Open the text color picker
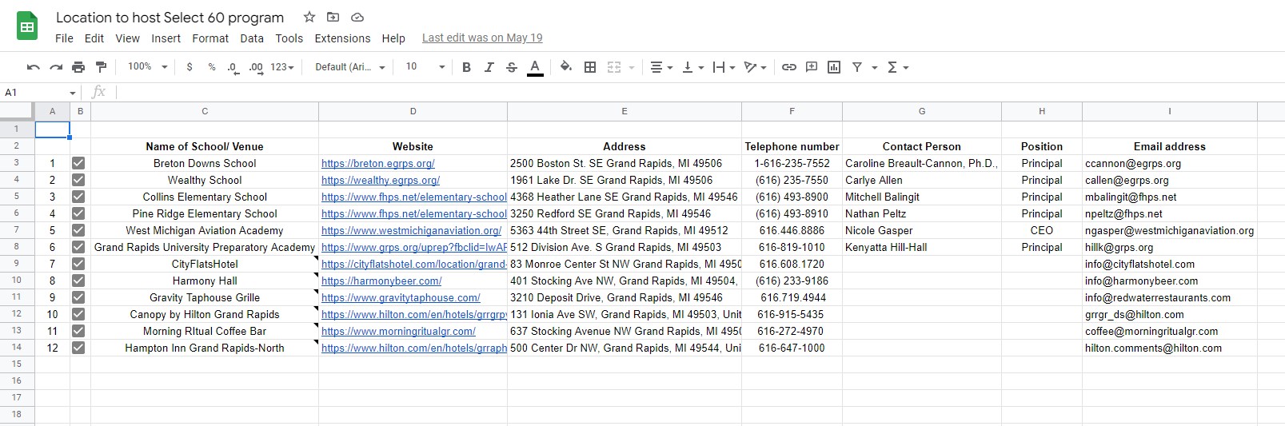Image resolution: width=1285 pixels, height=426 pixels. pos(535,67)
